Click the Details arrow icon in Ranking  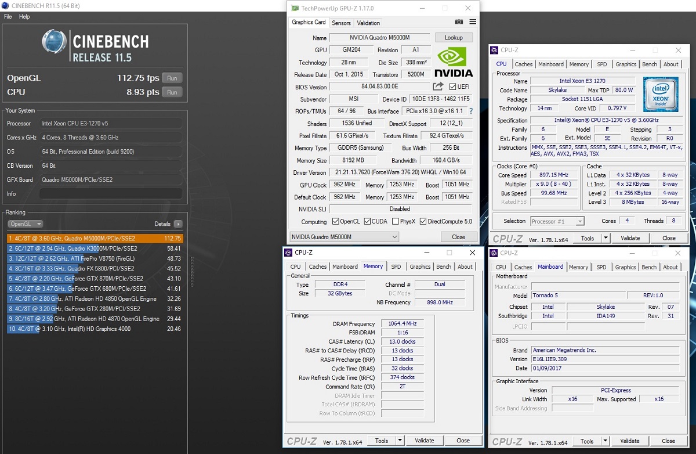point(178,224)
